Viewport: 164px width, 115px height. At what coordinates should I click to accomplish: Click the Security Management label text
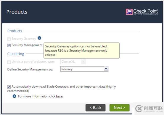point(27,45)
